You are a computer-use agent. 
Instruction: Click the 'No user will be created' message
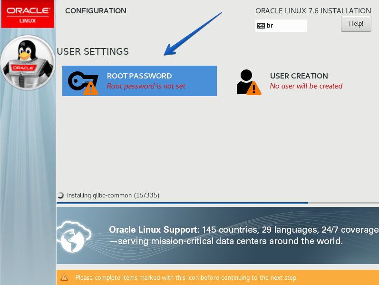306,86
